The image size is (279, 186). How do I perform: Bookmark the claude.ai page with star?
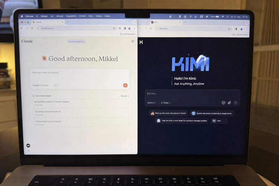[114, 28]
